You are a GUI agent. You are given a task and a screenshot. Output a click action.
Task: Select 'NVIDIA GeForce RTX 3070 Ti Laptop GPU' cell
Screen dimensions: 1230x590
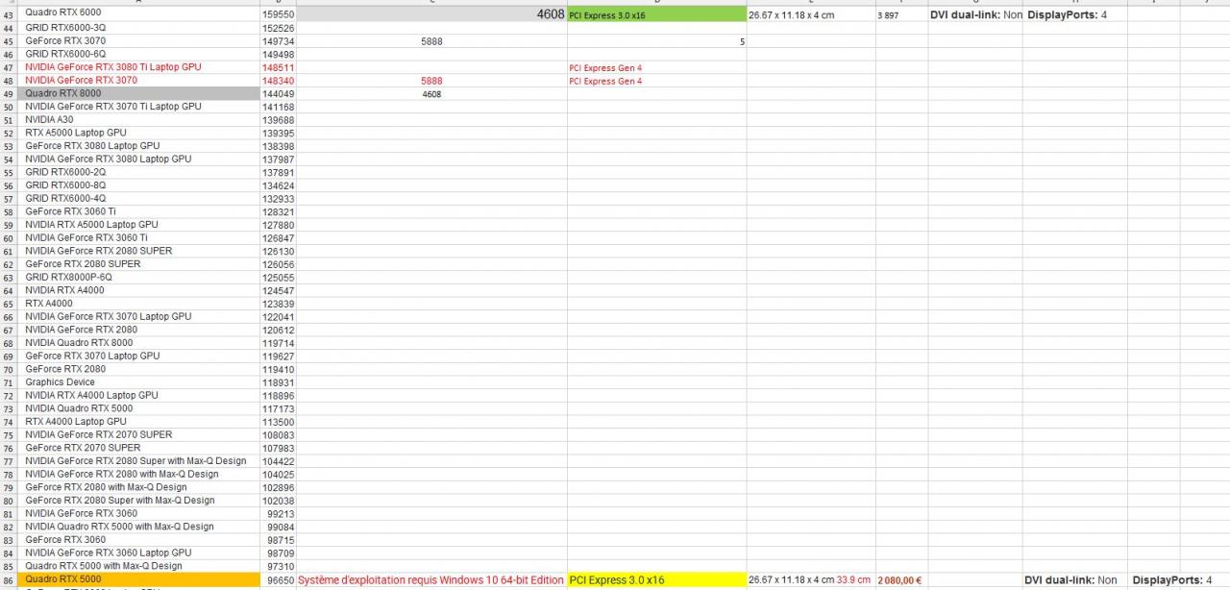click(x=138, y=107)
